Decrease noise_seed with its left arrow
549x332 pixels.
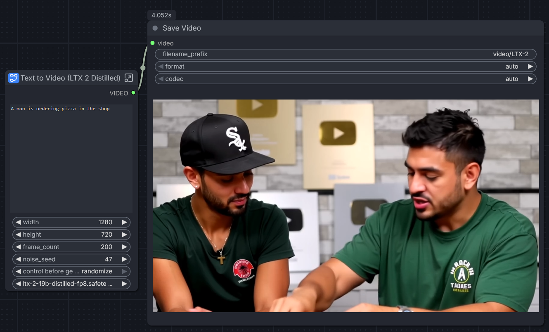click(x=18, y=259)
